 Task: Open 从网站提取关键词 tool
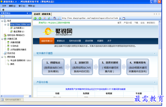[x=18, y=49]
